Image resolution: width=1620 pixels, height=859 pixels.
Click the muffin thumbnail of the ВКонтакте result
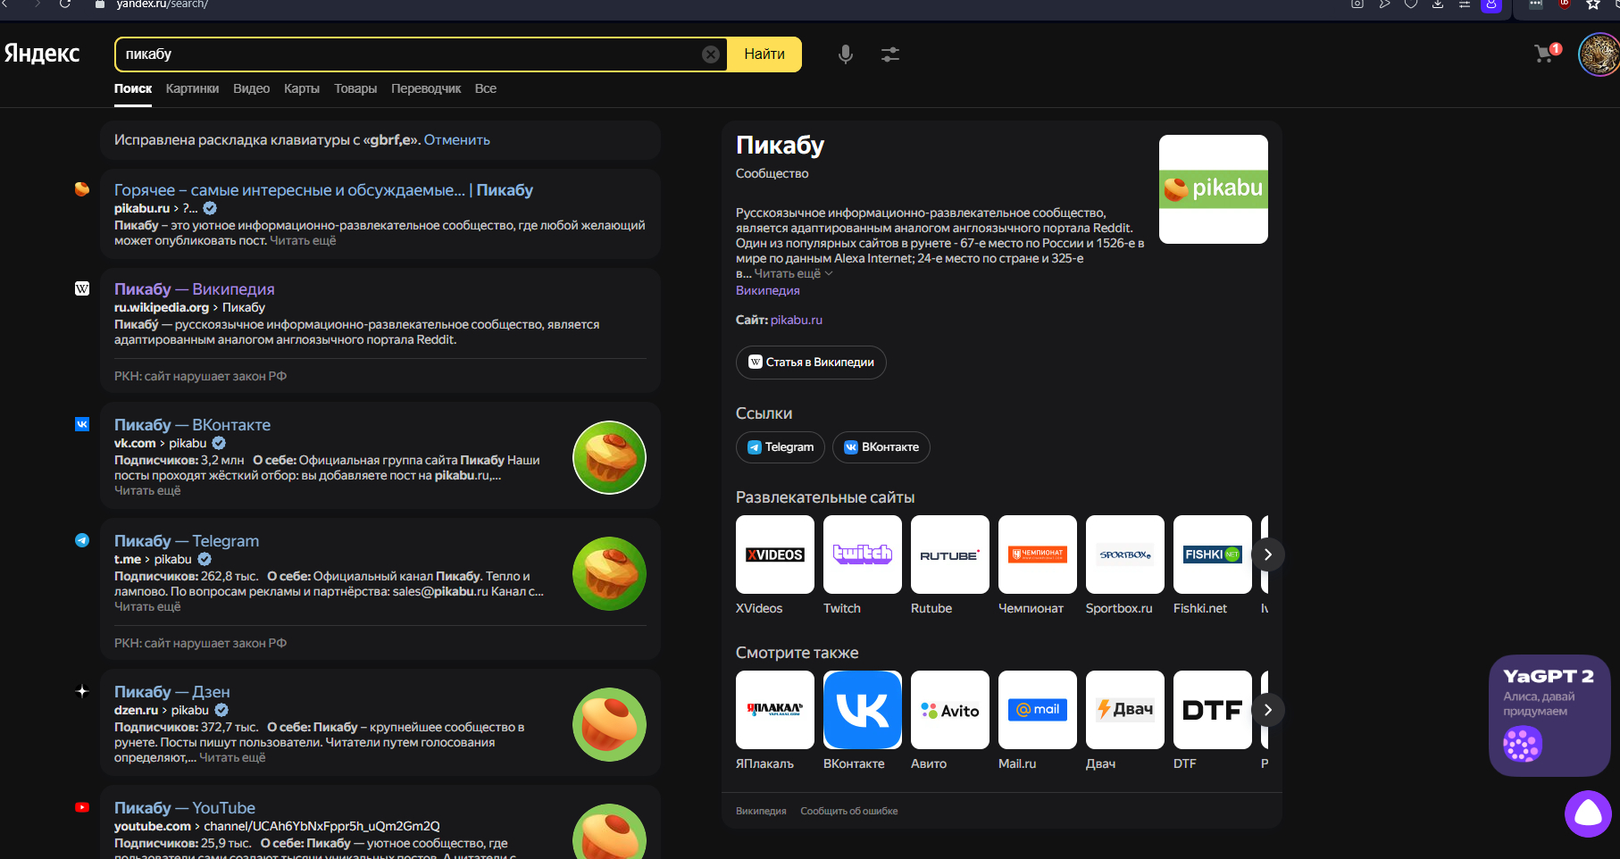(609, 457)
